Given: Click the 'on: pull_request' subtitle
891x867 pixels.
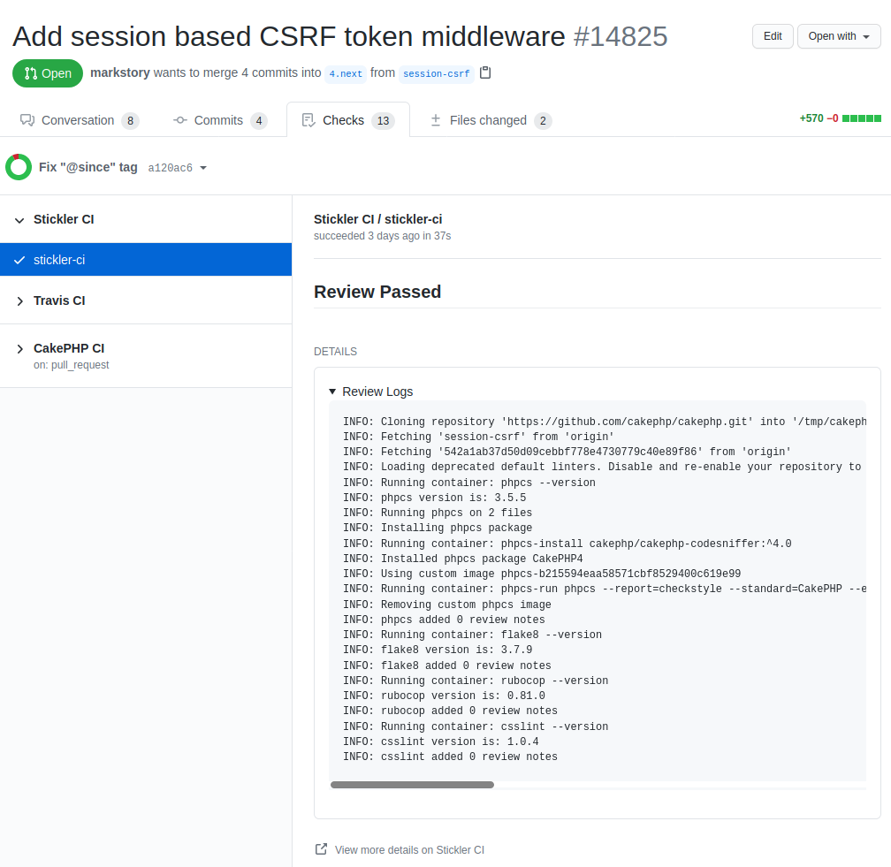Looking at the screenshot, I should point(71,365).
